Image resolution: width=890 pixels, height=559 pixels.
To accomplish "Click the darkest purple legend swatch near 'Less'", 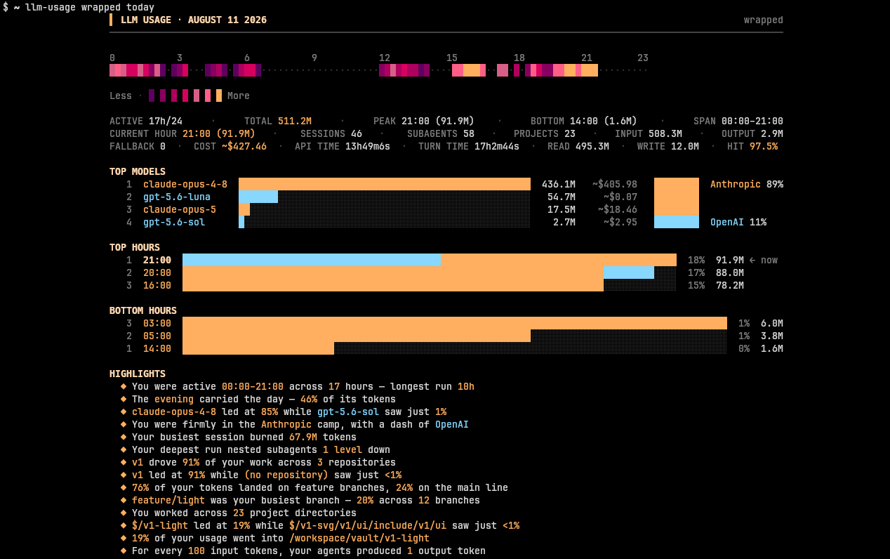I will (152, 96).
